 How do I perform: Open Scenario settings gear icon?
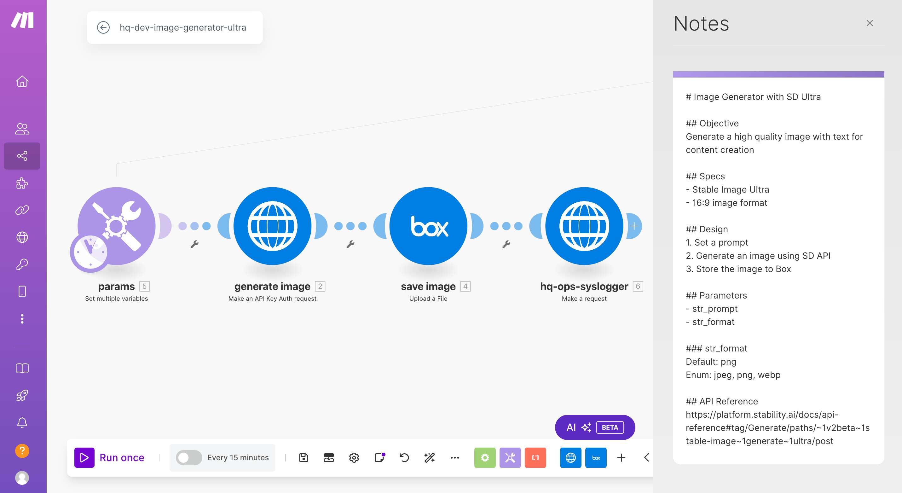354,457
